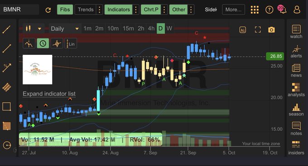The width and height of the screenshot is (308, 166).
Task: Select the parallel channel tool
Action: coord(7,87)
